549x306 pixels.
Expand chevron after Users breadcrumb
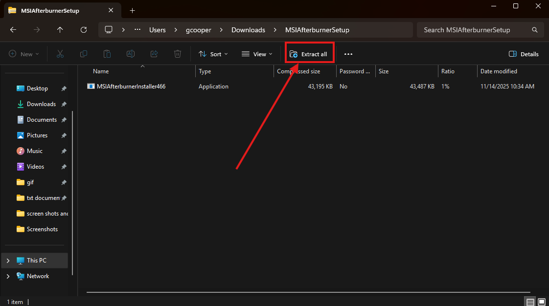pyautogui.click(x=176, y=30)
